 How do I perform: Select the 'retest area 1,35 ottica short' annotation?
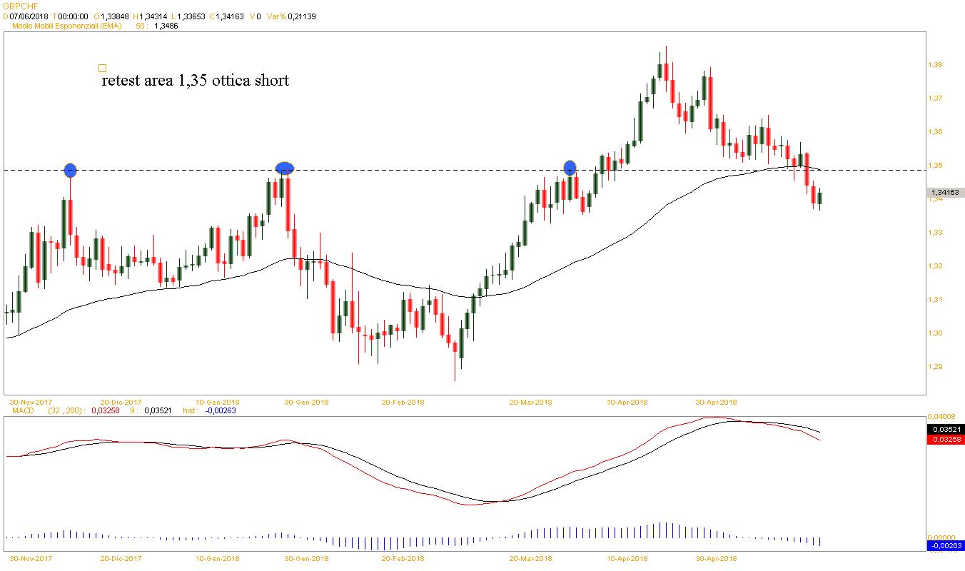(x=195, y=81)
